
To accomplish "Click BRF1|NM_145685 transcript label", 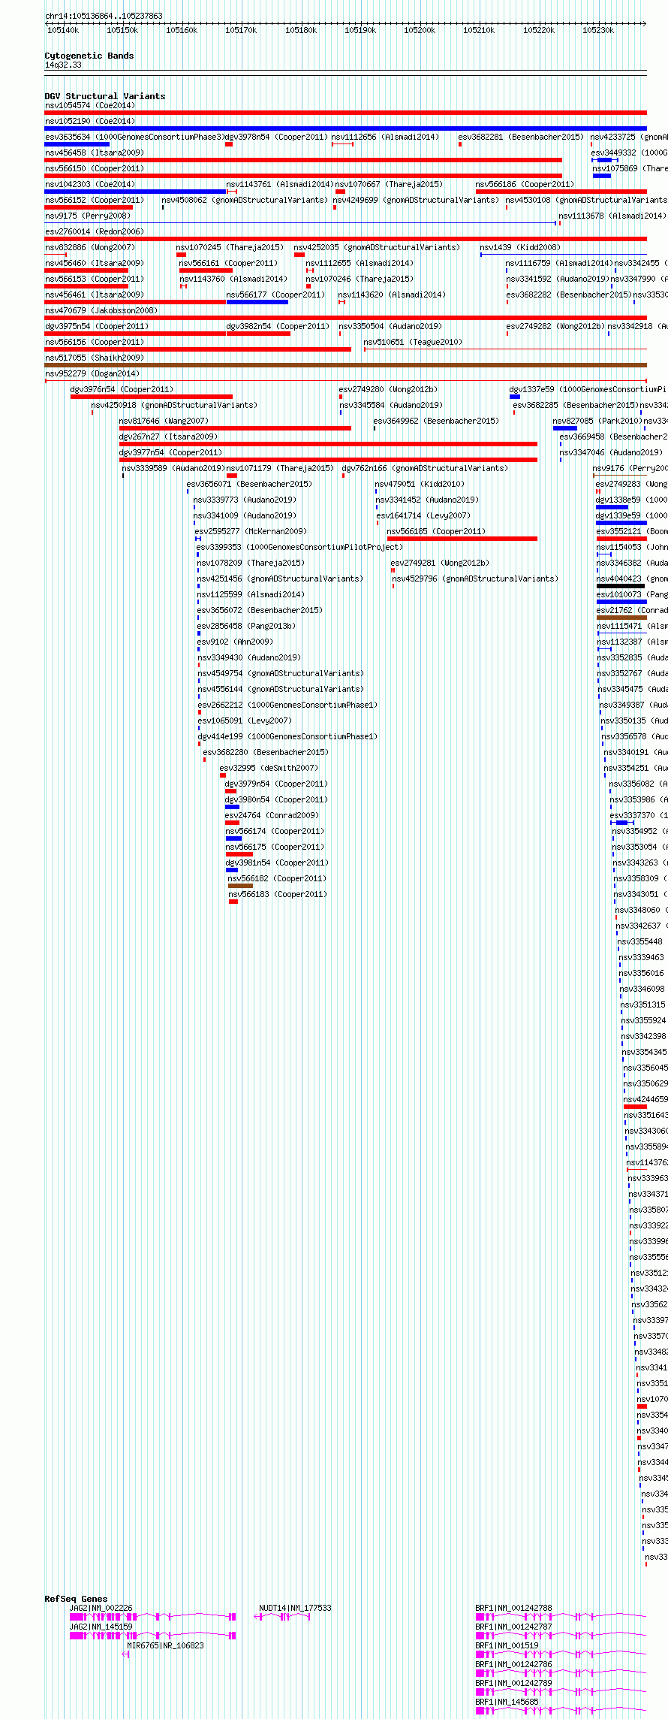I will (507, 1702).
